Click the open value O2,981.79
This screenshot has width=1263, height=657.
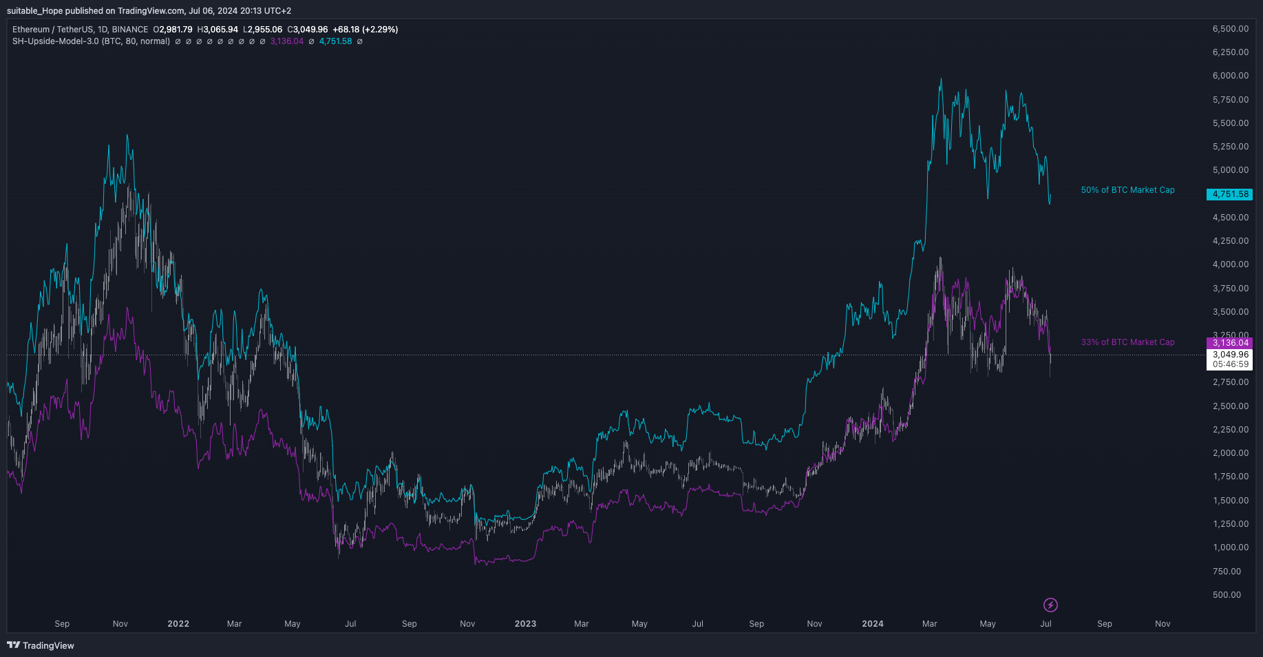point(173,30)
